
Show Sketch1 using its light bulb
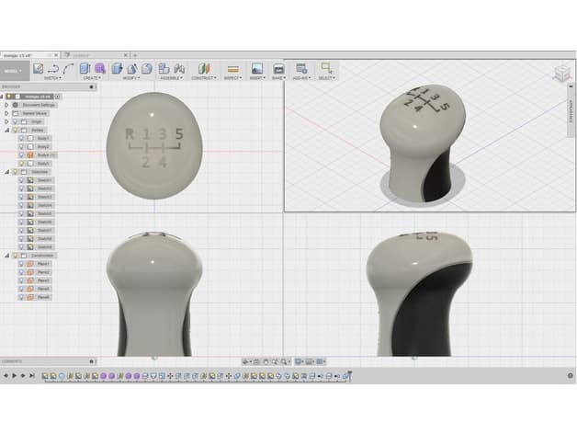[x=21, y=180]
